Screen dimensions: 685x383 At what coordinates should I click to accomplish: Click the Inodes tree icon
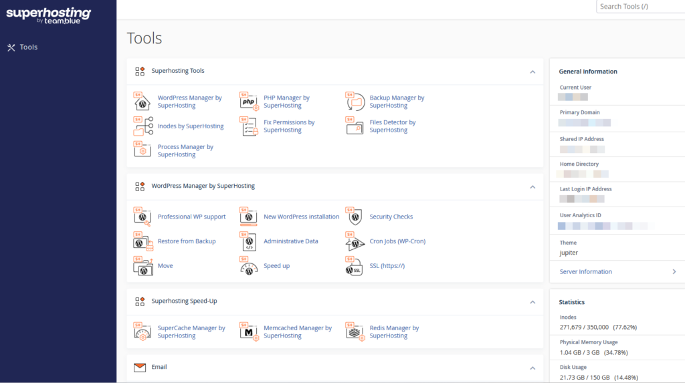(143, 126)
